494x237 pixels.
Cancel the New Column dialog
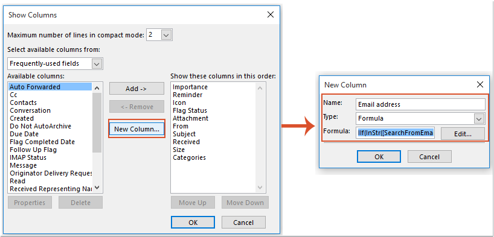[x=430, y=156]
